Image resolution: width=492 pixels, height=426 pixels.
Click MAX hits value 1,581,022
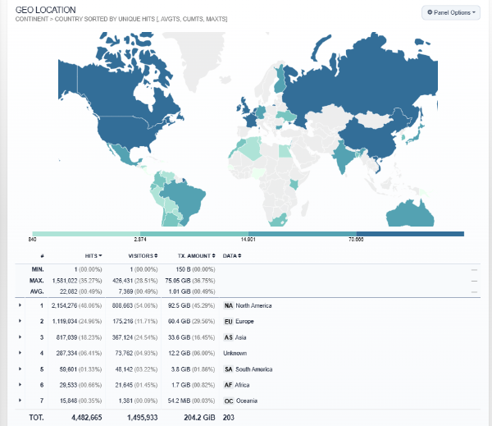point(65,281)
